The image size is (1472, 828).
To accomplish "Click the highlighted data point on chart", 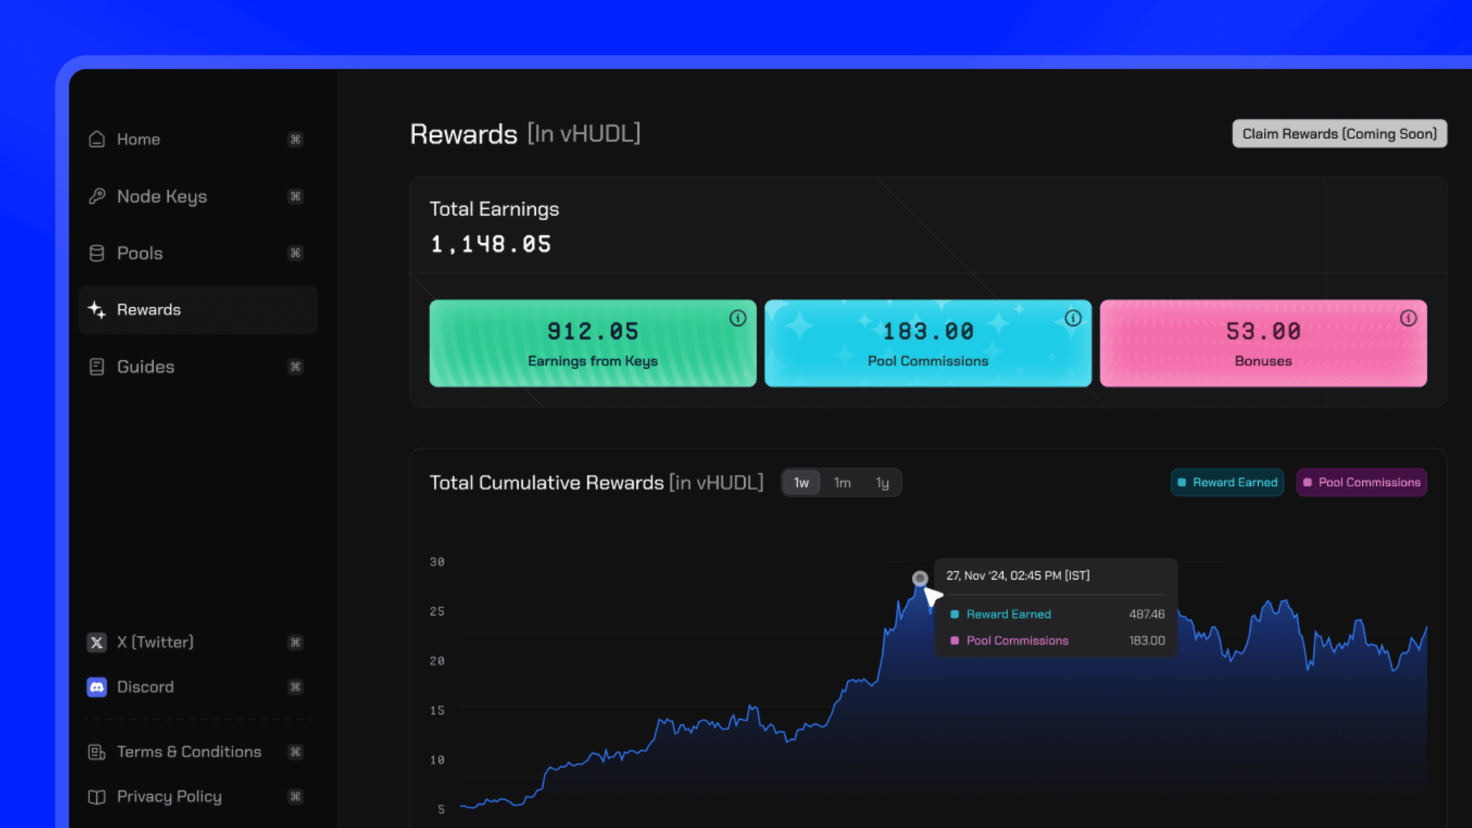I will coord(920,579).
